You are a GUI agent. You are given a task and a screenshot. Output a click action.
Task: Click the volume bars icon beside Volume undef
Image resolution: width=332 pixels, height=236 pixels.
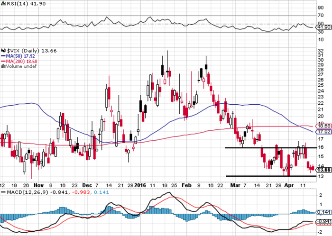[3, 66]
